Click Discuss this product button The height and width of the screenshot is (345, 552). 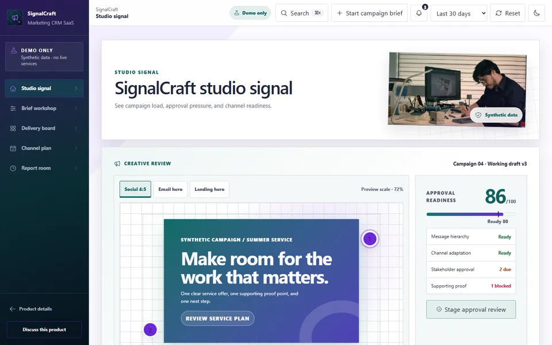pos(44,329)
